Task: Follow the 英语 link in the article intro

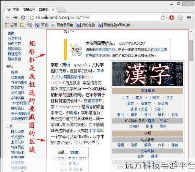Action: coord(66,65)
